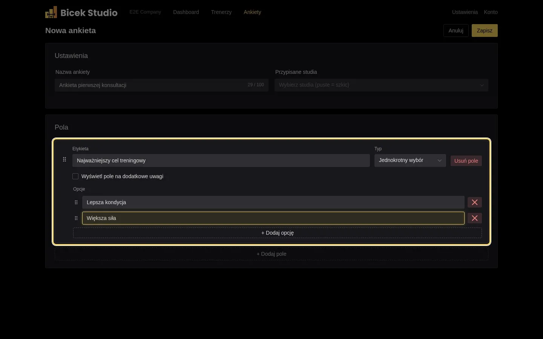Save the survey with Zapisz
Image resolution: width=543 pixels, height=339 pixels.
[x=485, y=31]
